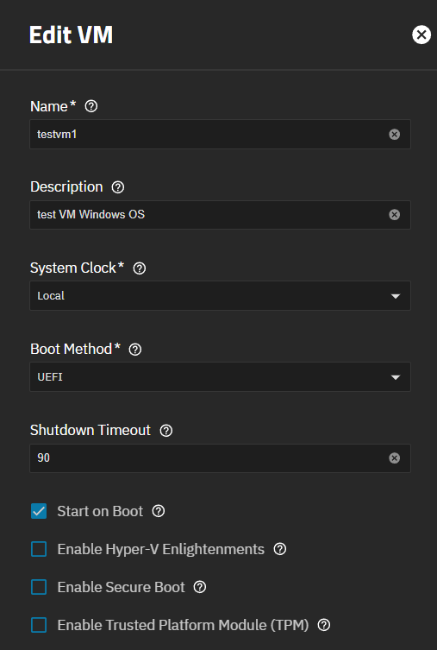View Enable Secure Boot help tooltip

click(200, 587)
